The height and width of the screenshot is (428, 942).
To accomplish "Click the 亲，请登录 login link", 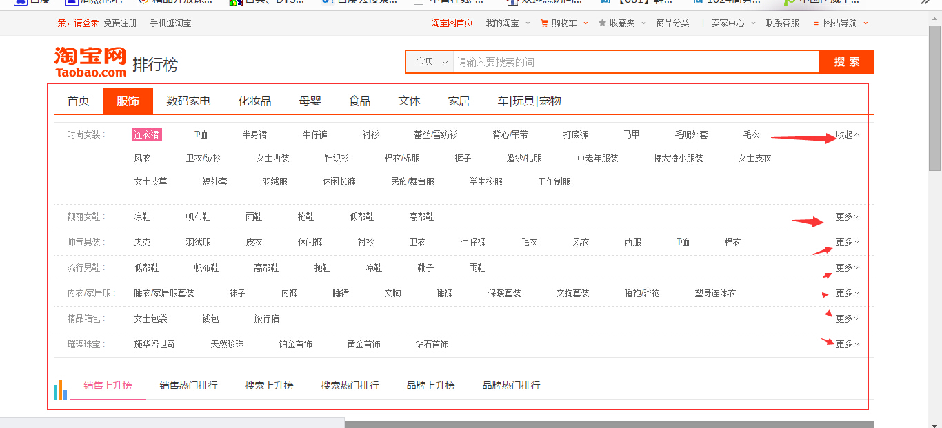I will pos(78,23).
